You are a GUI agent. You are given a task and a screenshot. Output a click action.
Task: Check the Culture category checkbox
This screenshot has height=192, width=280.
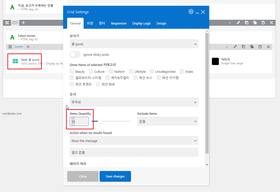click(91, 71)
